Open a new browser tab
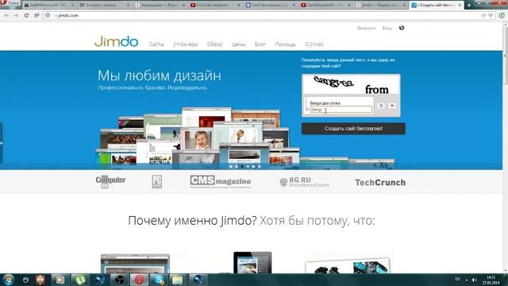The height and width of the screenshot is (286, 508). click(x=469, y=6)
